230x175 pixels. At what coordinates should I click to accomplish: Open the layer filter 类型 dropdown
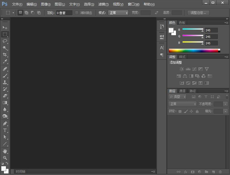click(x=177, y=97)
